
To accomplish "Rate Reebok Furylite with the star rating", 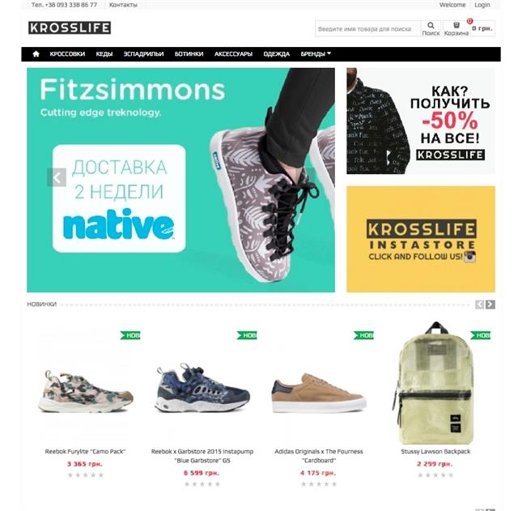I will click(86, 475).
